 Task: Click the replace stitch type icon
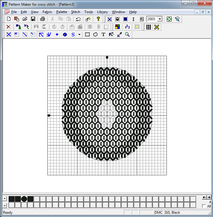coord(27,27)
